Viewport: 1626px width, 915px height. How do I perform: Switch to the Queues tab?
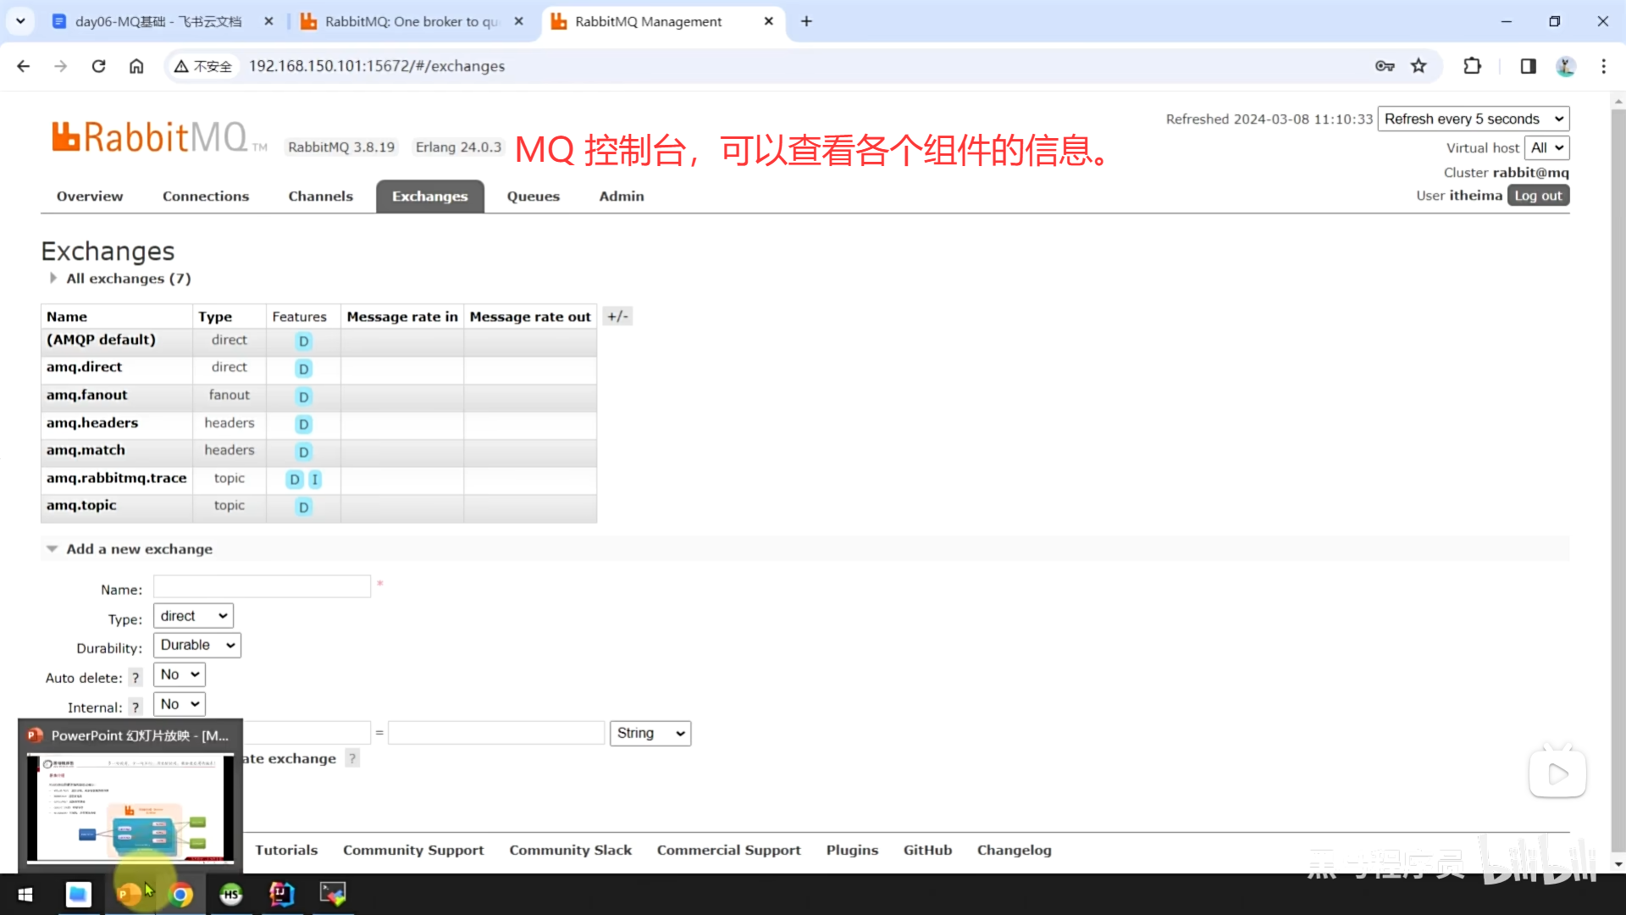(533, 197)
